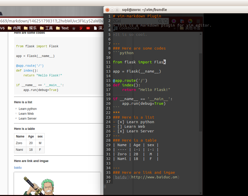This screenshot has height=196, width=248.
Task: Click the purple circle extension icon
Action: click(x=174, y=21)
